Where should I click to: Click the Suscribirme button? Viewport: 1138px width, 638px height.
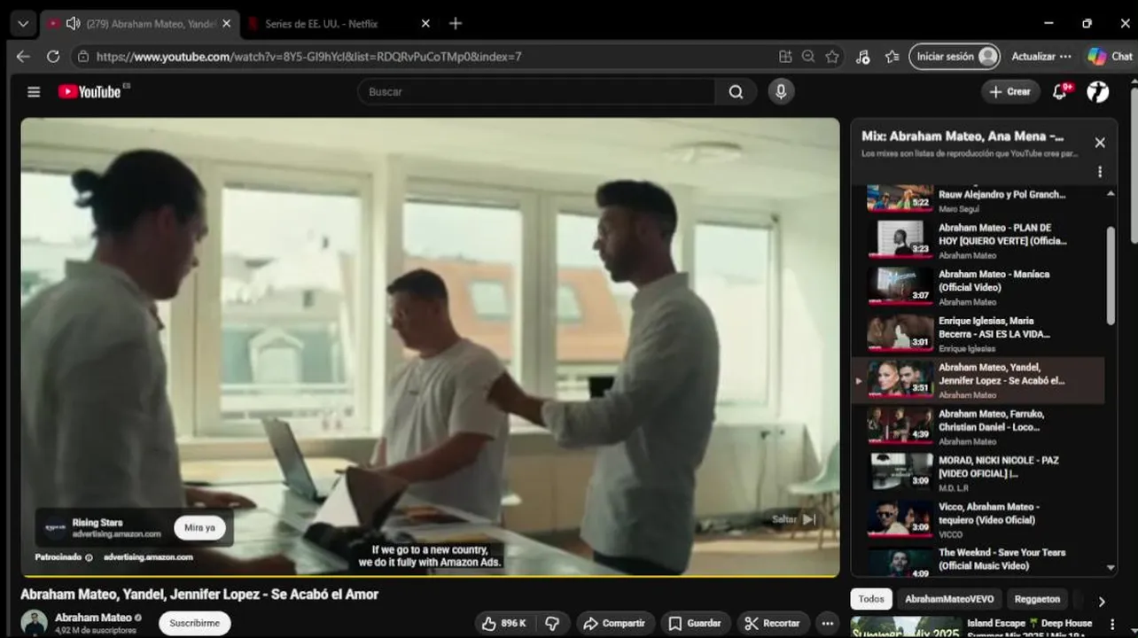[195, 623]
